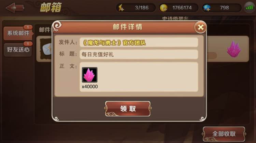Tap the blue diamond plus icon

(207, 8)
